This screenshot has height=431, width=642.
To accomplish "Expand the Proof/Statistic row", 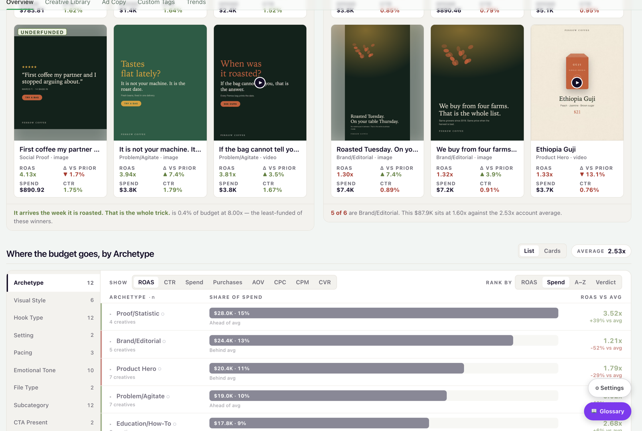I will coord(110,314).
